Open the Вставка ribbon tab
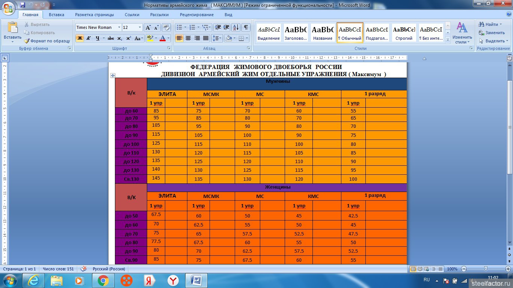 [x=56, y=15]
